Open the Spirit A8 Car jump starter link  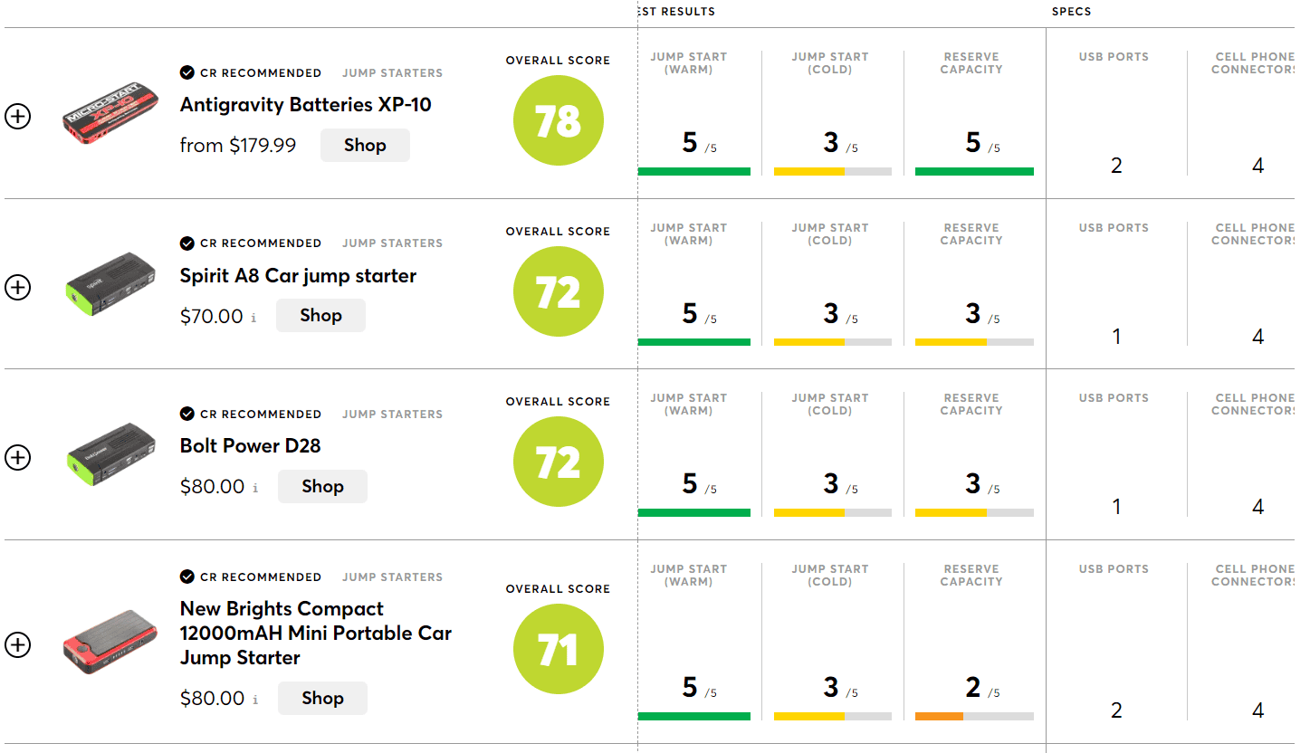298,276
